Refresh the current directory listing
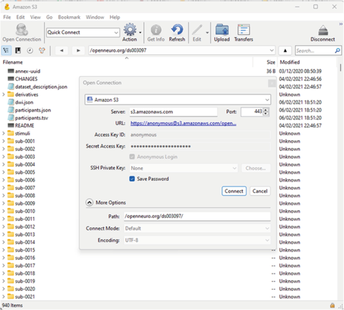 [177, 30]
